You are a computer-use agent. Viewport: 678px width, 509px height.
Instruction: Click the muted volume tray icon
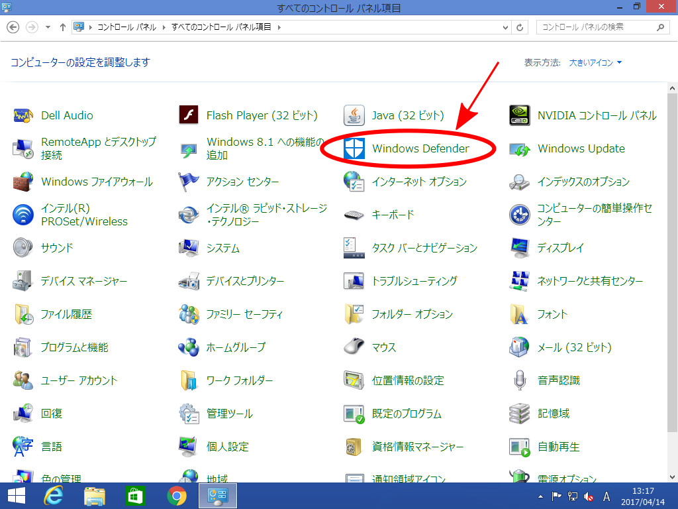pos(589,496)
